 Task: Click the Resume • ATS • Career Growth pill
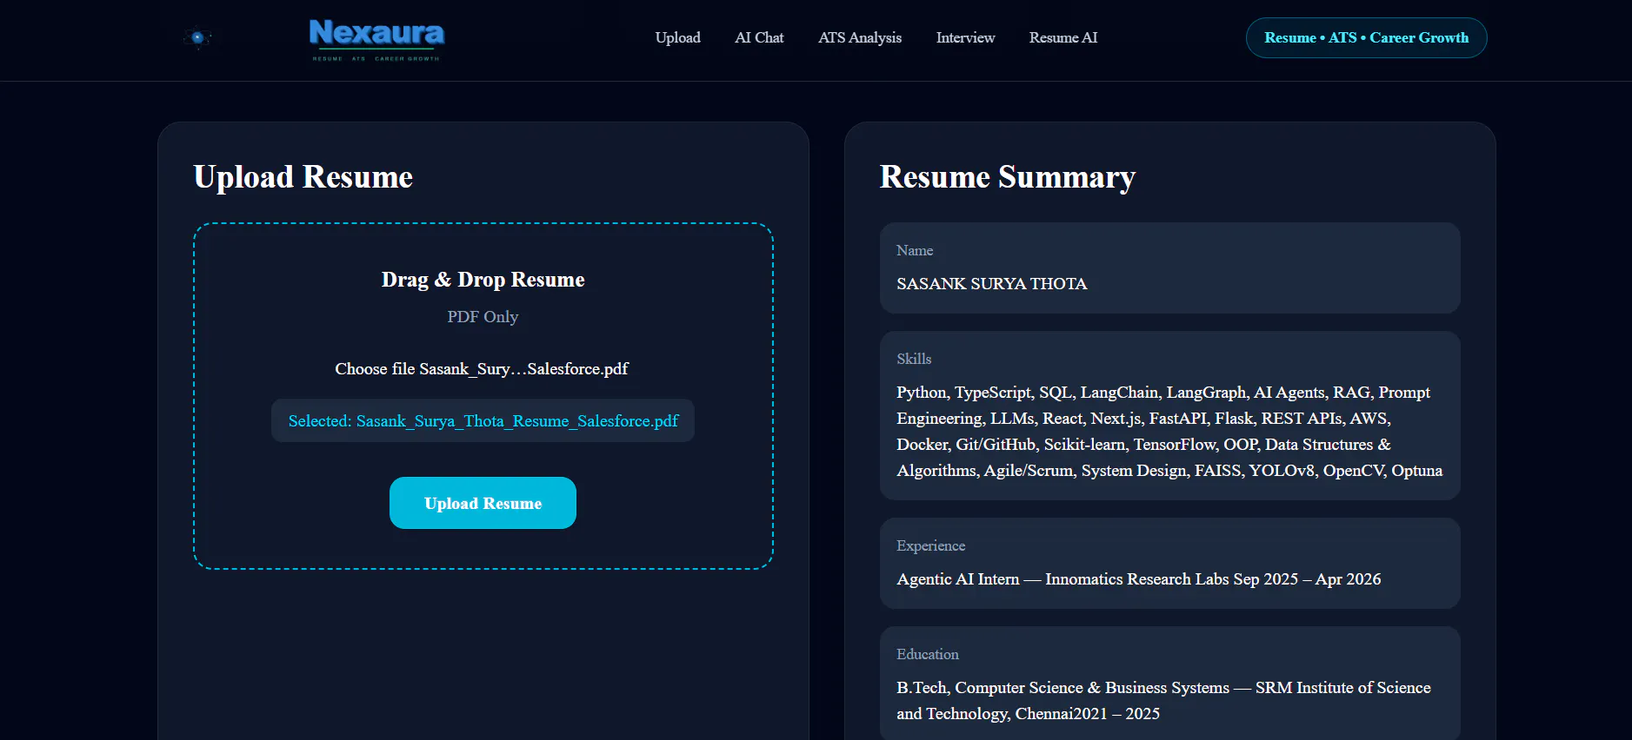1366,37
